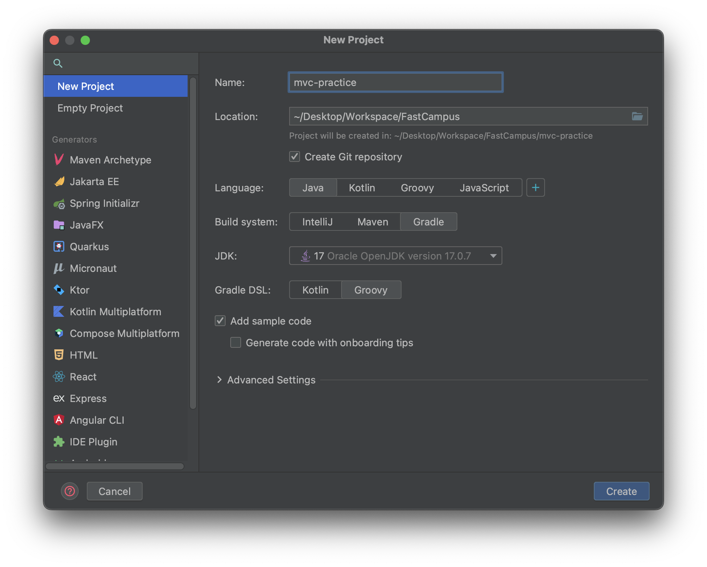Open Maven Archetype generator
707x567 pixels.
click(x=116, y=160)
